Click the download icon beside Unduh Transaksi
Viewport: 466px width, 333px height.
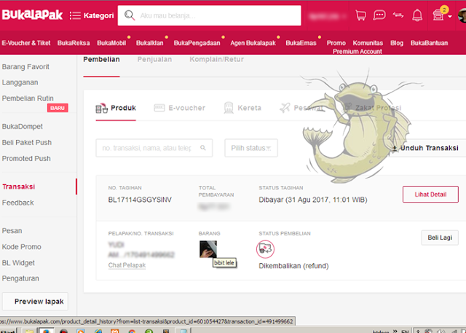tap(395, 148)
